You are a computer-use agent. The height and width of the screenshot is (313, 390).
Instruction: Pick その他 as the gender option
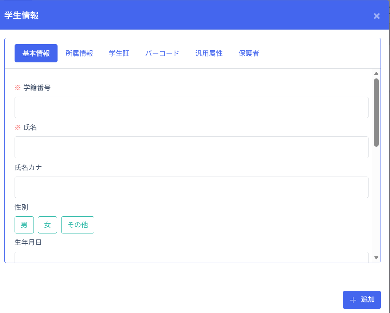[x=78, y=225]
